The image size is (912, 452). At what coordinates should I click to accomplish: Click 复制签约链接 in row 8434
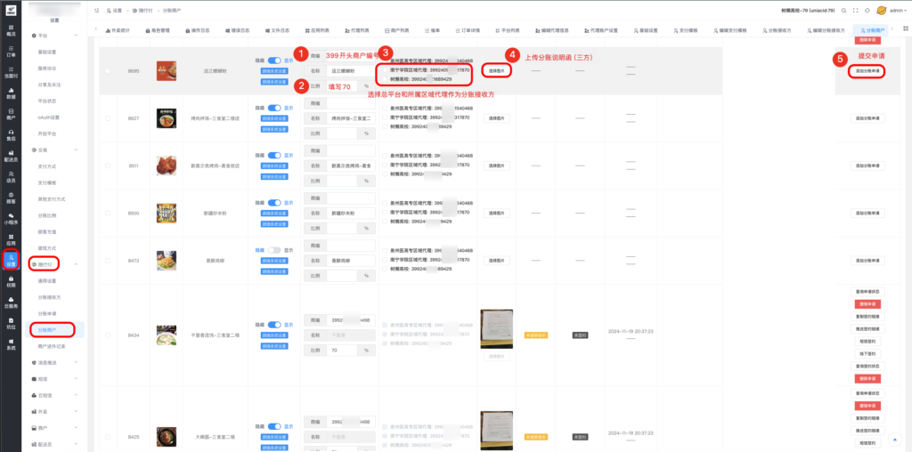click(867, 316)
